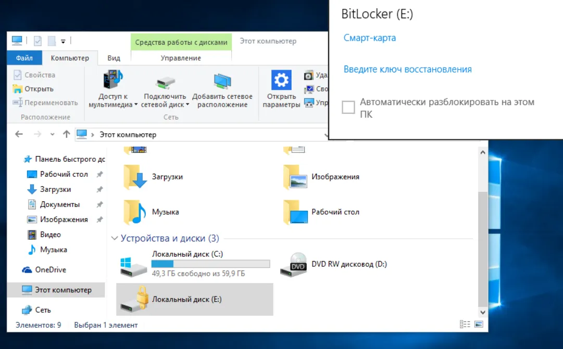563x349 pixels.
Task: Select Этот компьютер in navigation pane
Action: (56, 290)
